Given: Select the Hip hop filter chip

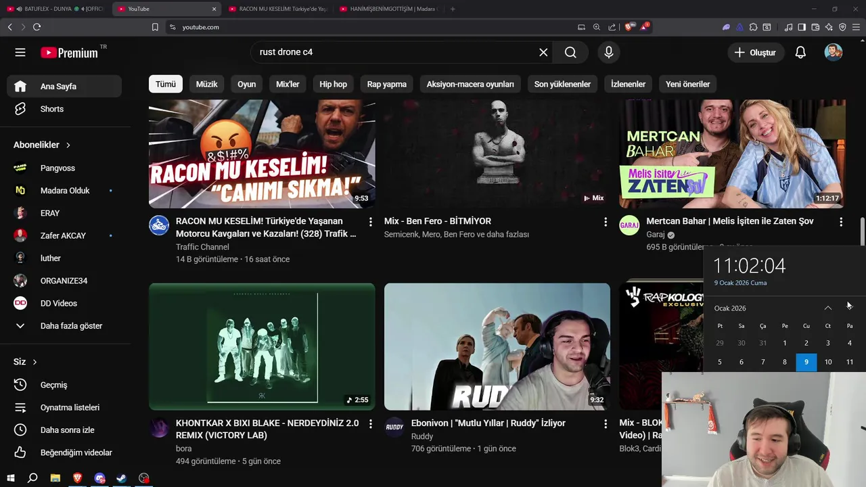Looking at the screenshot, I should (334, 84).
